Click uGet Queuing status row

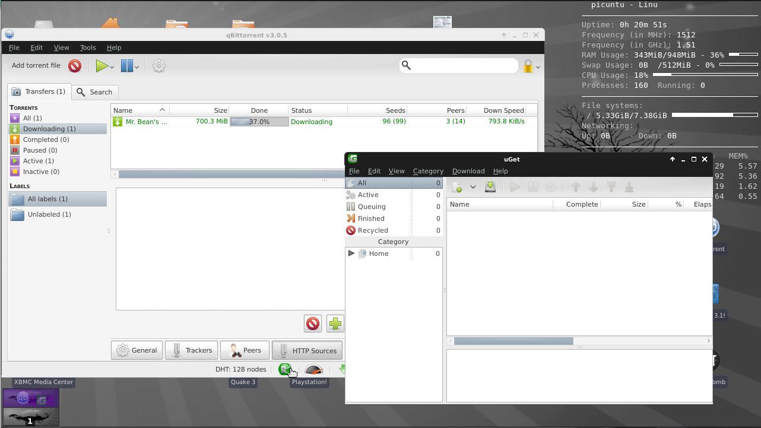coord(394,207)
